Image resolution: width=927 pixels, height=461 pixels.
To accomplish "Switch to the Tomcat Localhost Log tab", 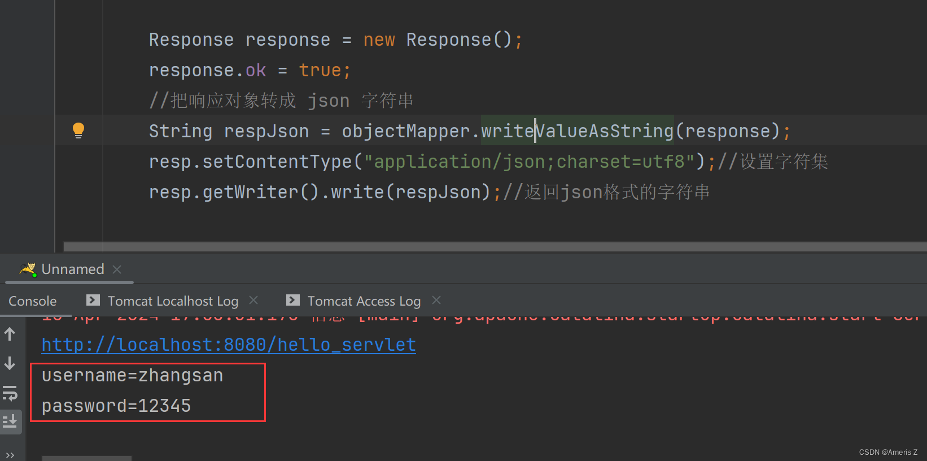I will (x=173, y=300).
